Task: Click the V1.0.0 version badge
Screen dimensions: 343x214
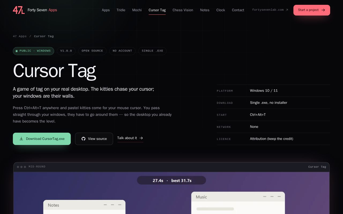Action: 66,51
